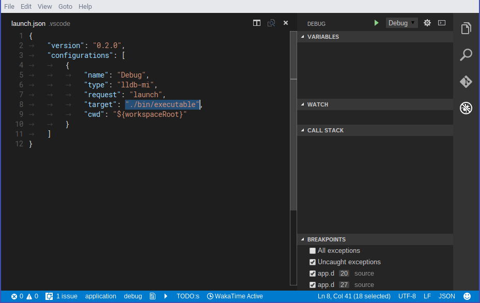
Task: Open the Debug Console icon
Action: (x=441, y=23)
